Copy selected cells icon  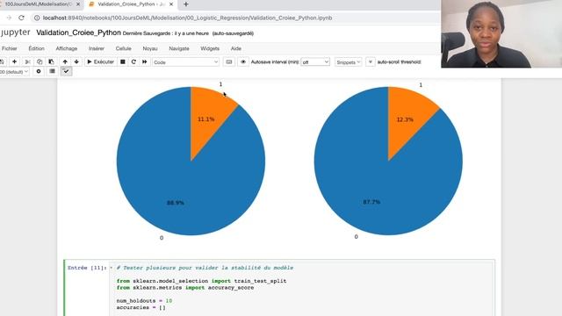click(x=40, y=62)
